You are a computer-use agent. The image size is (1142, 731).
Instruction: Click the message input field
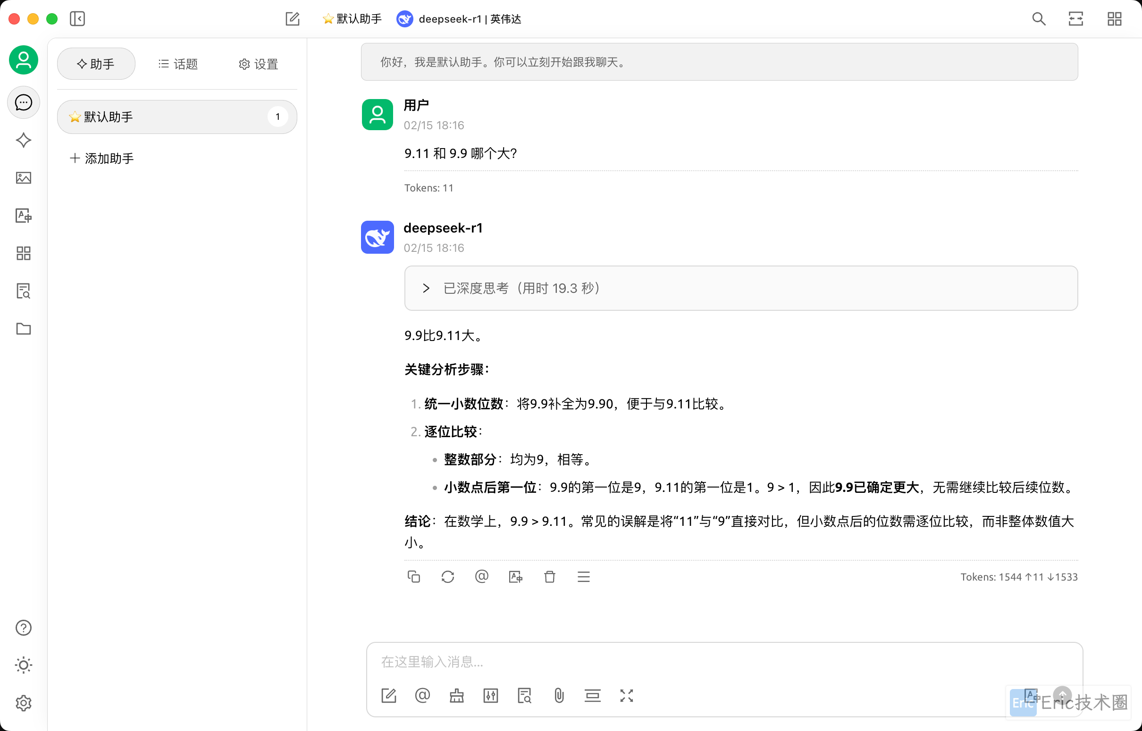pyautogui.click(x=724, y=662)
